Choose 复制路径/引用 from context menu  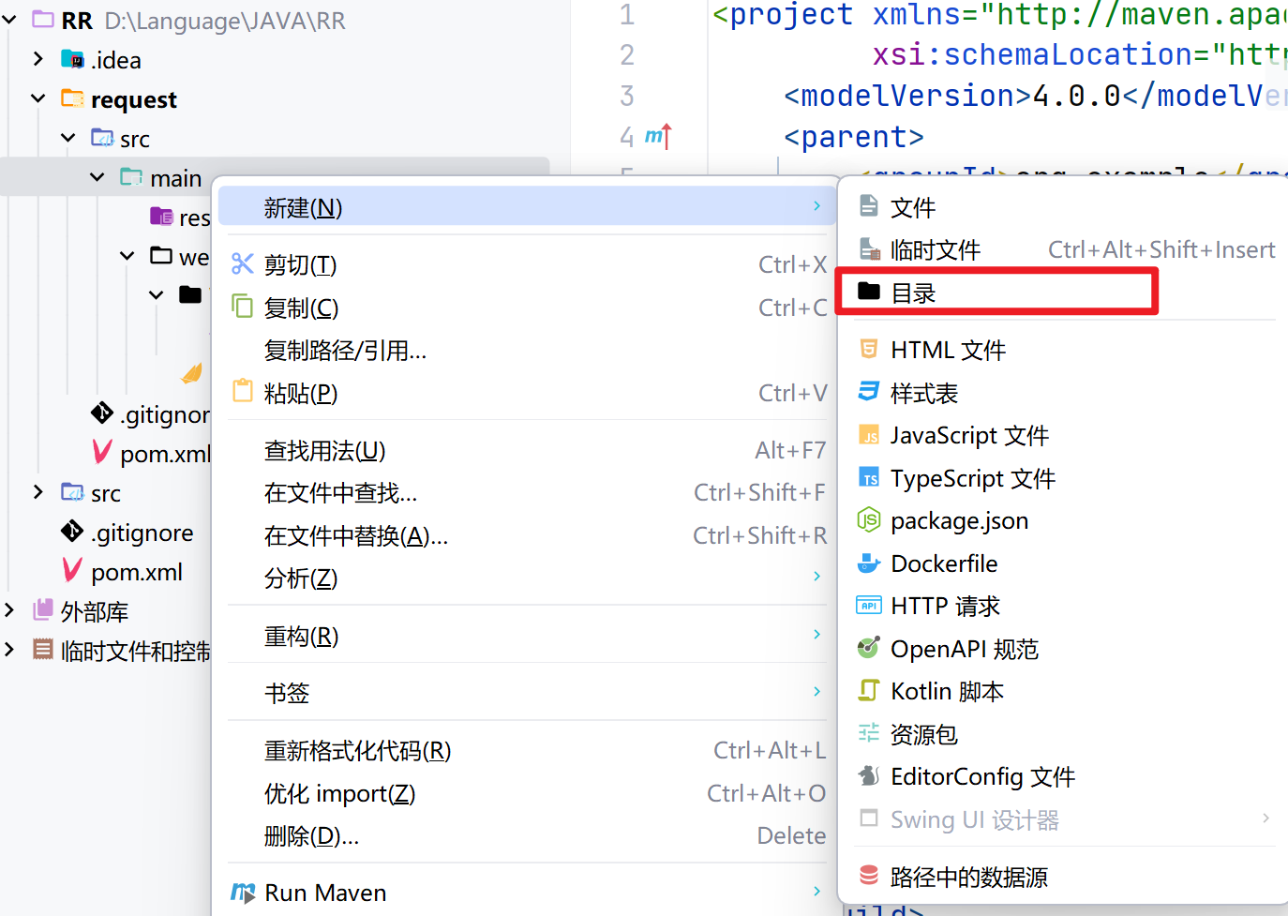pos(345,351)
